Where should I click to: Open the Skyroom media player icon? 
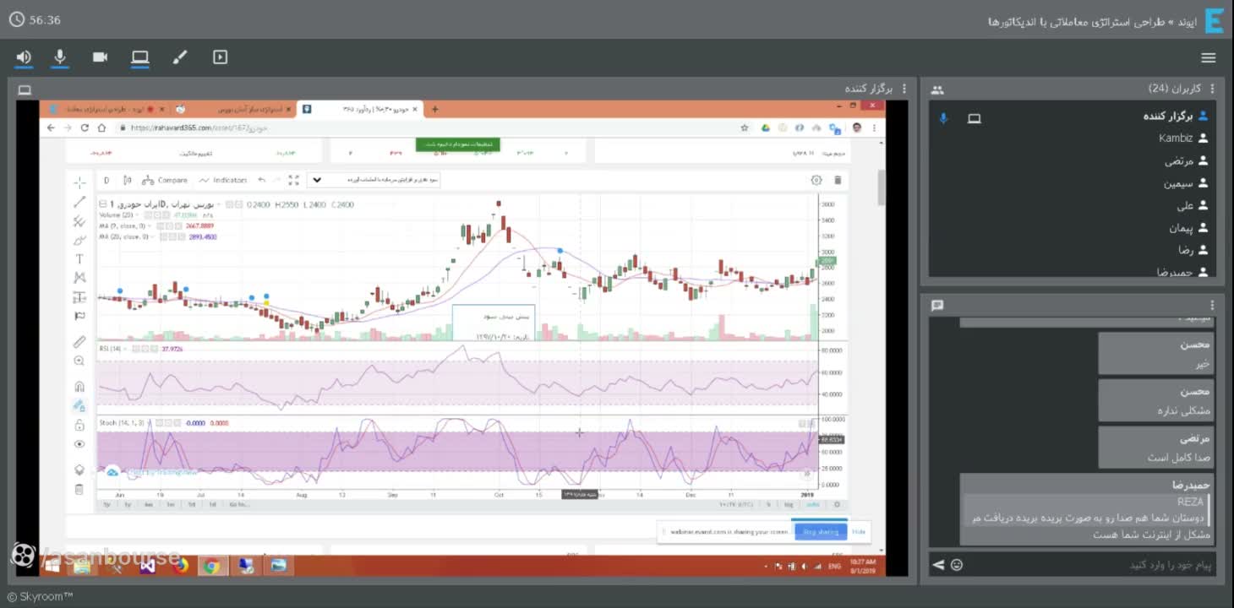pyautogui.click(x=220, y=57)
